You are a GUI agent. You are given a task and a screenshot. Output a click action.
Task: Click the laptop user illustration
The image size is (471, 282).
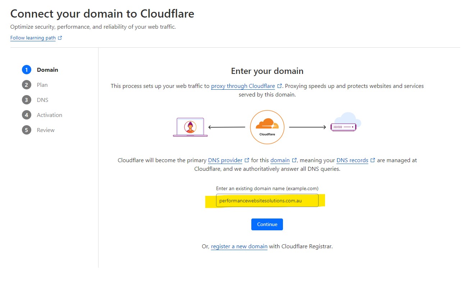pyautogui.click(x=190, y=126)
